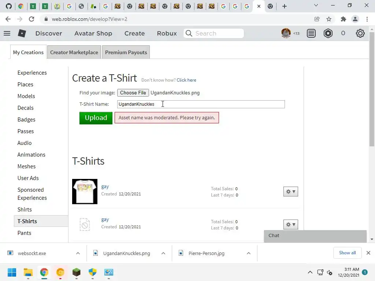This screenshot has height=281, width=375.
Task: Open the second gay T-shirt gear dropdown
Action: click(290, 225)
